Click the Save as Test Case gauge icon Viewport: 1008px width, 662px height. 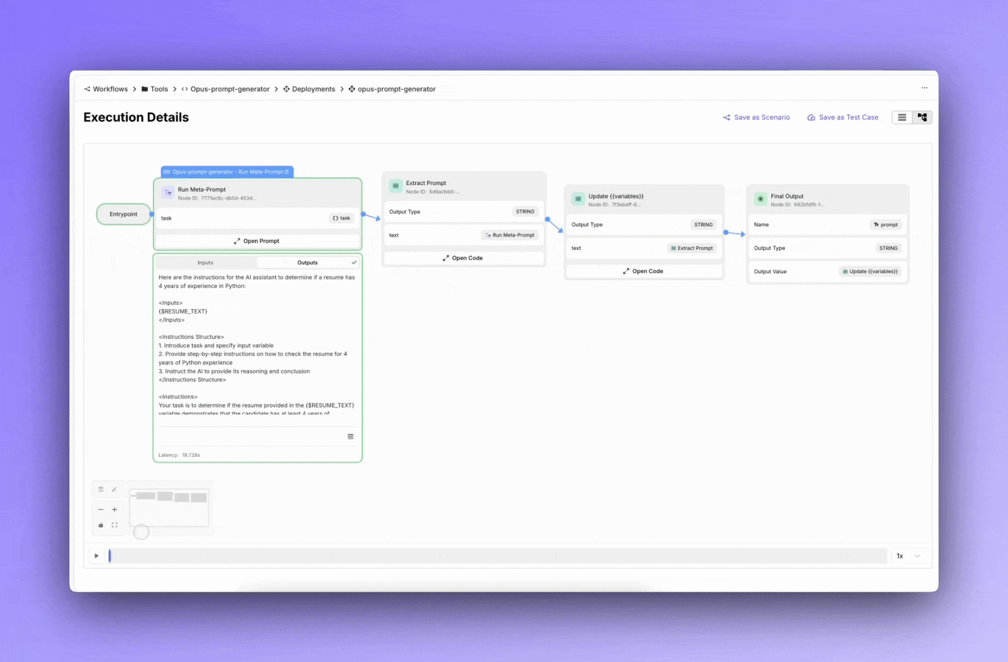pyautogui.click(x=811, y=118)
